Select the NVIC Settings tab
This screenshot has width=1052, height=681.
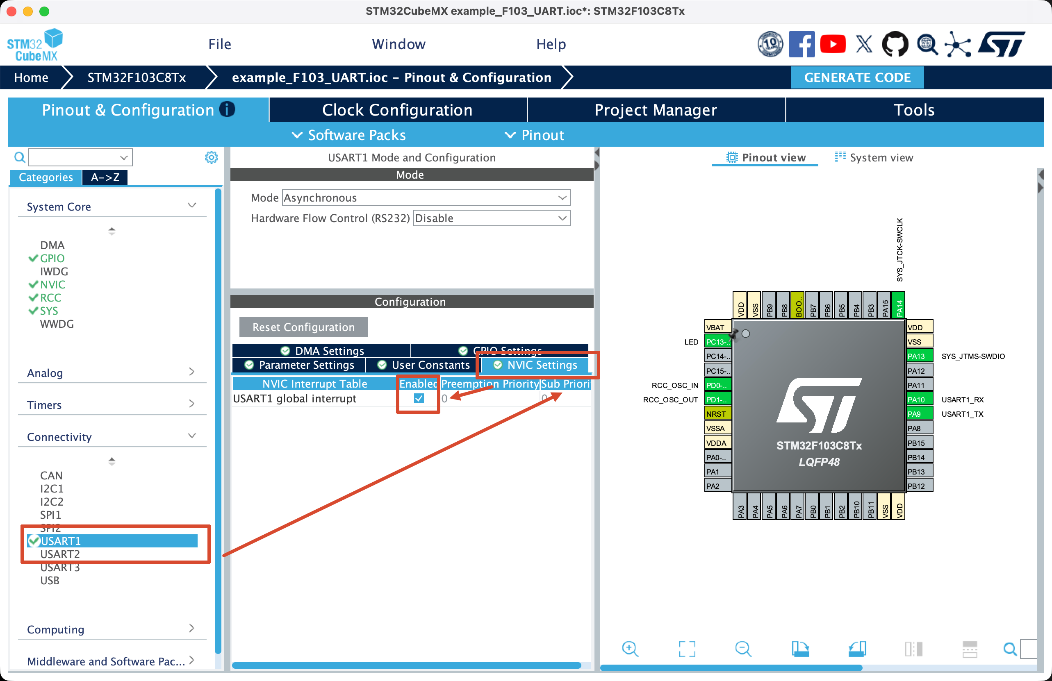[x=535, y=365]
